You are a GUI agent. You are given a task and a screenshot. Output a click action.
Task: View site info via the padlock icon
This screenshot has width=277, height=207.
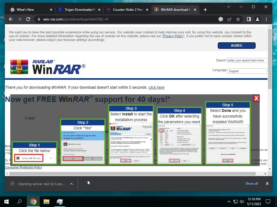(39, 19)
